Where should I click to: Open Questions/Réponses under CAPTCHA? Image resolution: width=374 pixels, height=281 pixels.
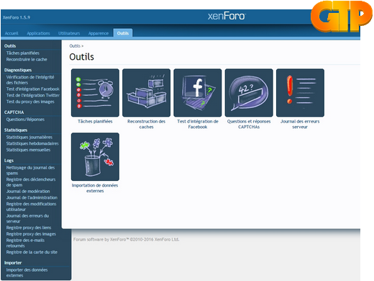coord(25,120)
